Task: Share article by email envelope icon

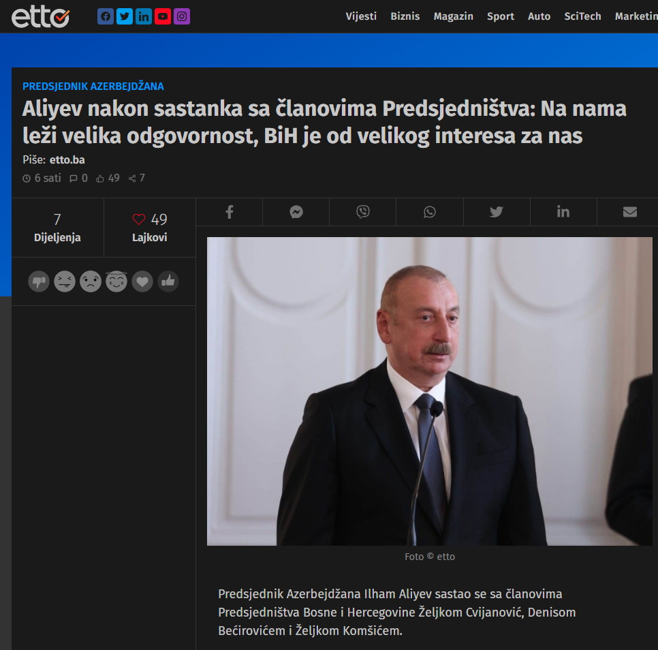Action: coord(629,212)
